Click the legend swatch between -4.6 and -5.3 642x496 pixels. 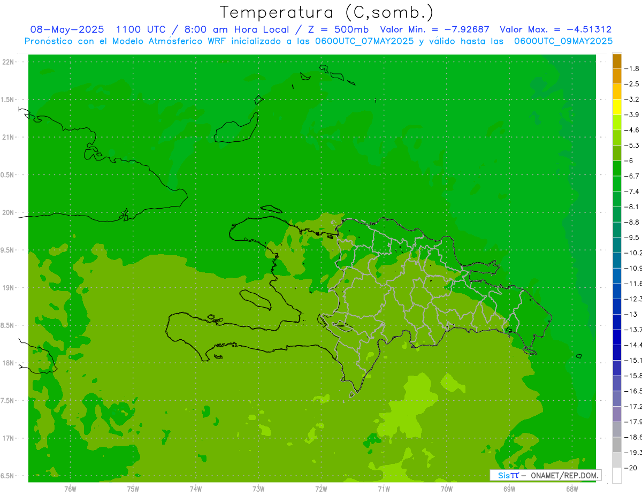click(617, 138)
